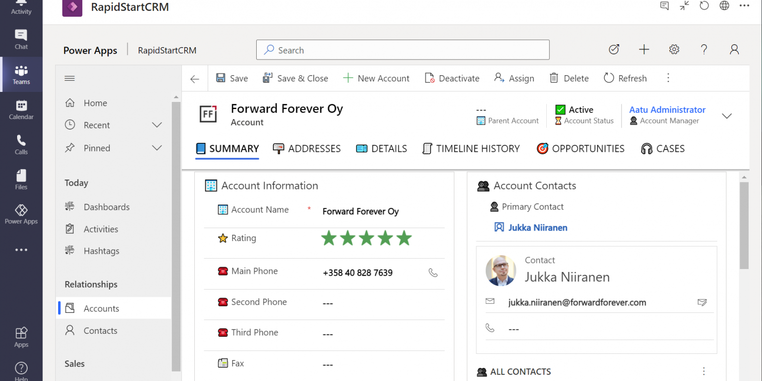Open the settings gear icon
The image size is (762, 381).
coord(674,50)
